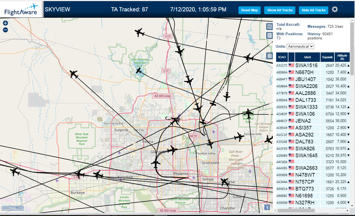Open the map layer selector icon
The height and width of the screenshot is (216, 355).
[270, 27]
